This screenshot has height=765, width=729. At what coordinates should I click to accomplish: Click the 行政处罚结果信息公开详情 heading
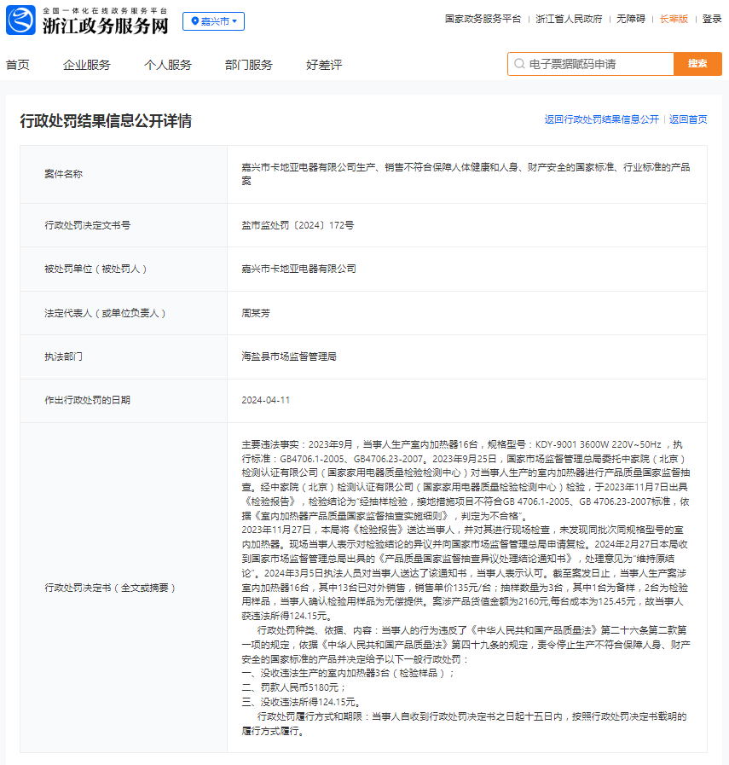(x=106, y=121)
